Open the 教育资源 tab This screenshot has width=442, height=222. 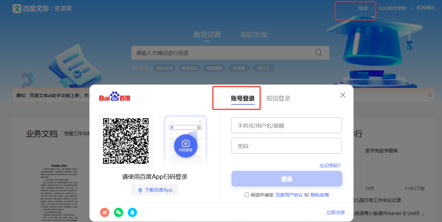pyautogui.click(x=207, y=35)
